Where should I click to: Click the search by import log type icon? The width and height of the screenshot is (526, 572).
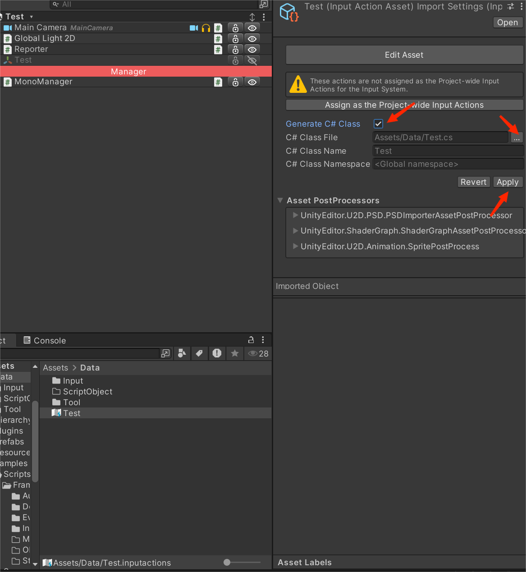coord(217,353)
